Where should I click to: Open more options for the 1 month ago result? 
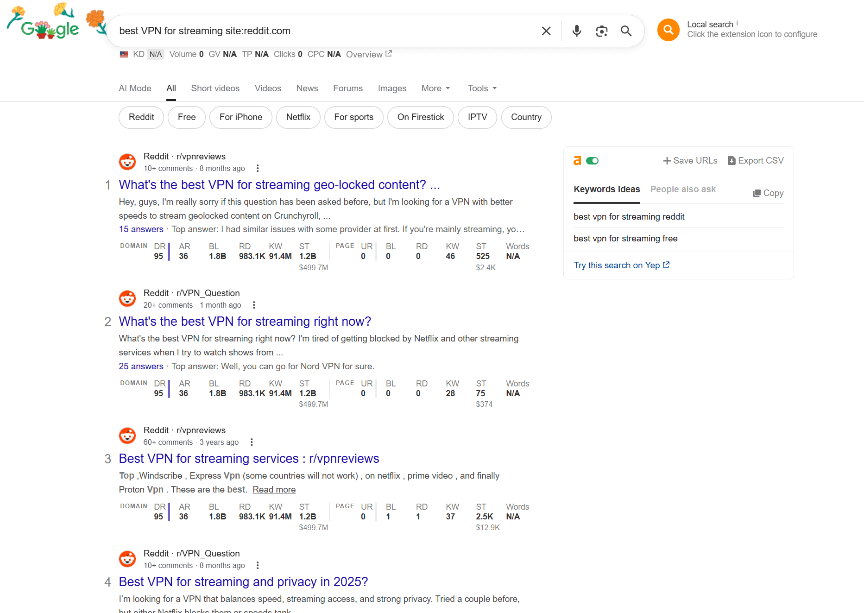[254, 305]
